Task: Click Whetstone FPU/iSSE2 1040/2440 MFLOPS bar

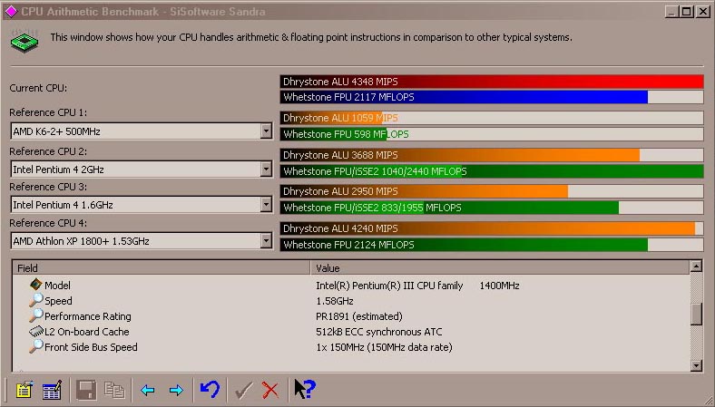Action: 492,171
